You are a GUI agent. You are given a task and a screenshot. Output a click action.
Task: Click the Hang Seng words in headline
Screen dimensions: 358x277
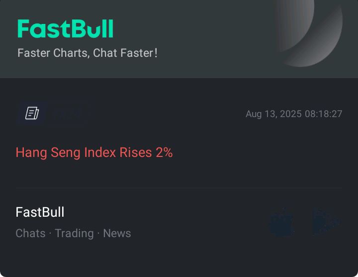48,152
